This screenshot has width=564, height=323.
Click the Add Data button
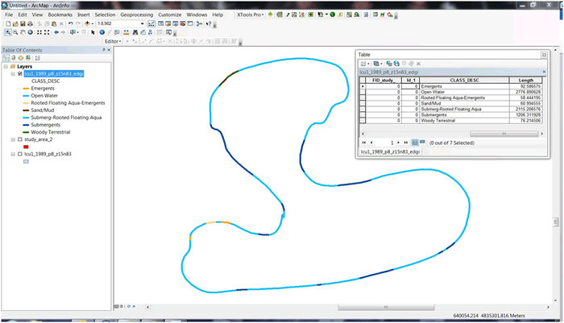coord(87,23)
